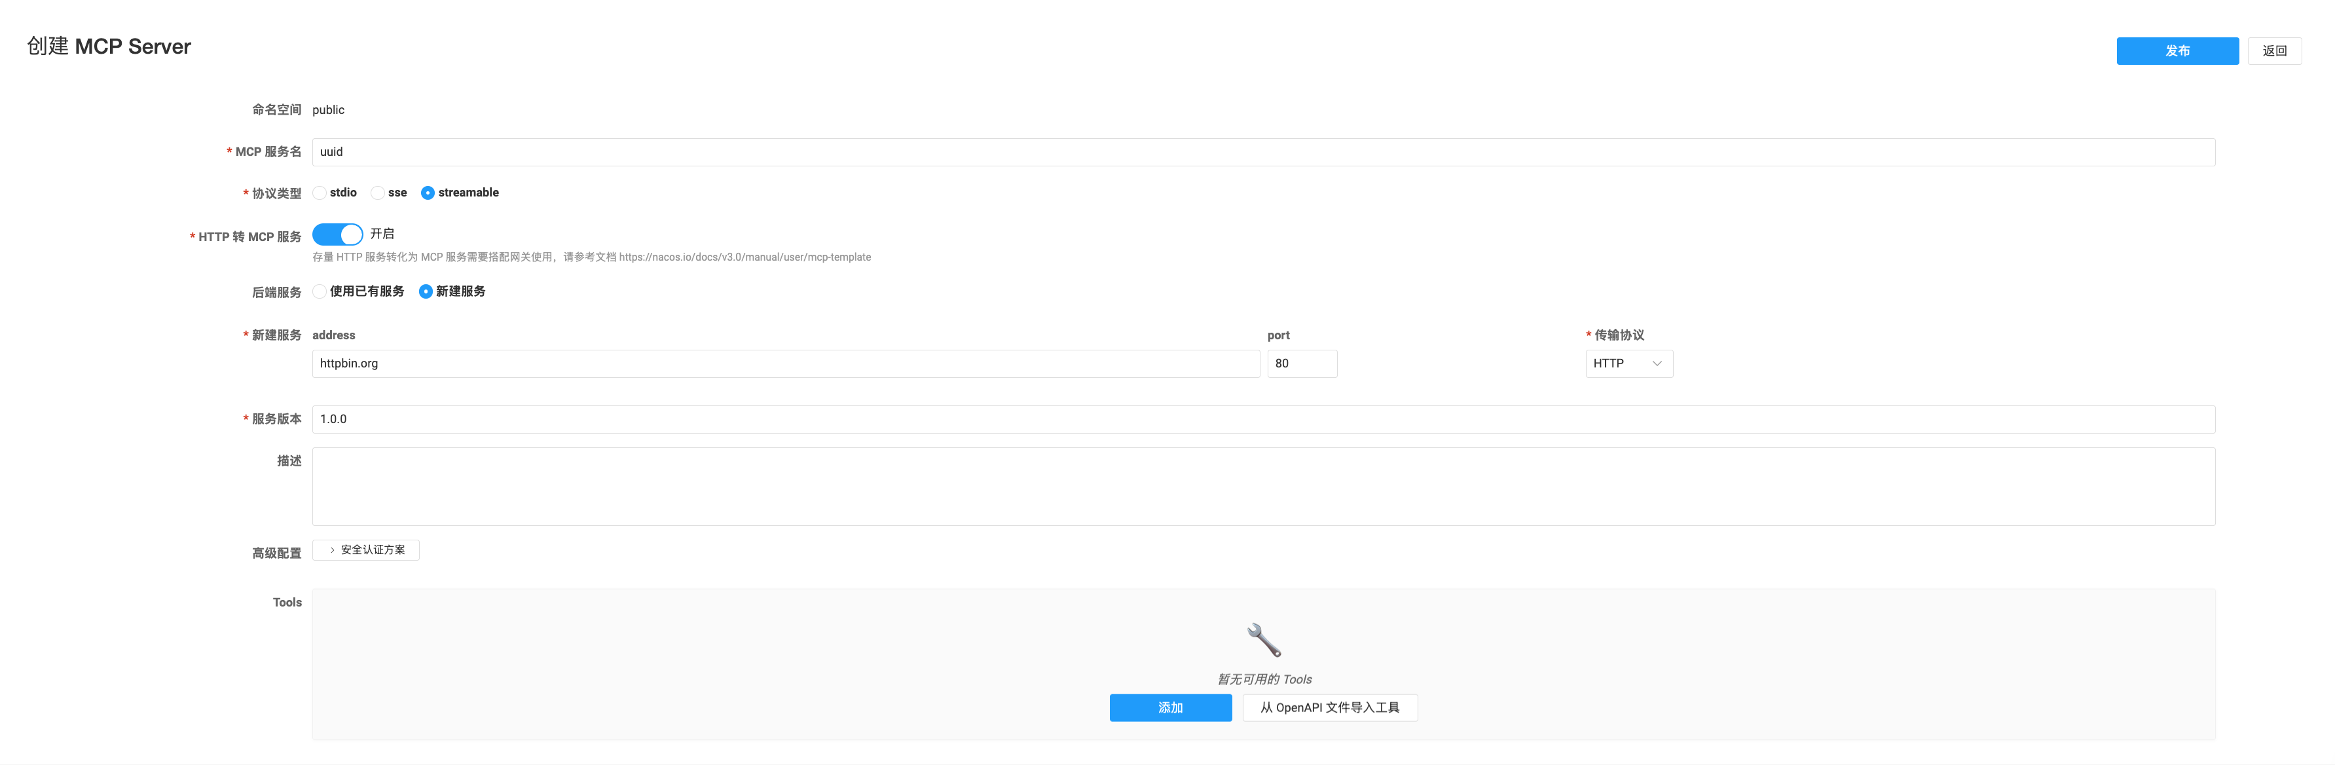Click the chevron arrow beside 安全认证方案
2335x765 pixels.
(x=333, y=550)
